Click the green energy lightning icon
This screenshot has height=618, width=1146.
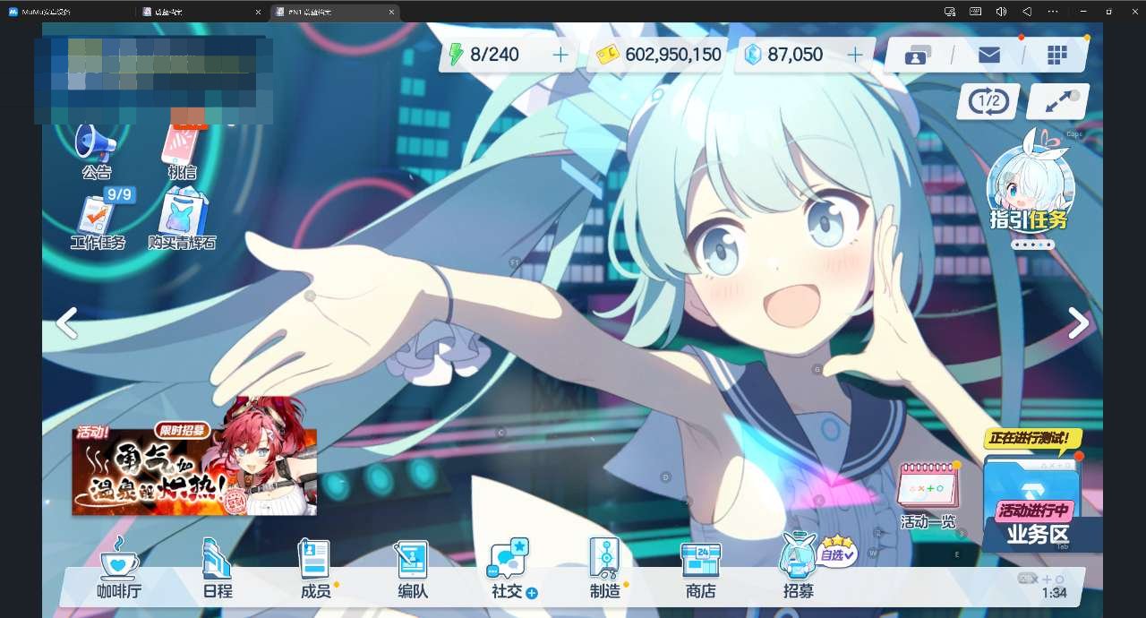[456, 55]
